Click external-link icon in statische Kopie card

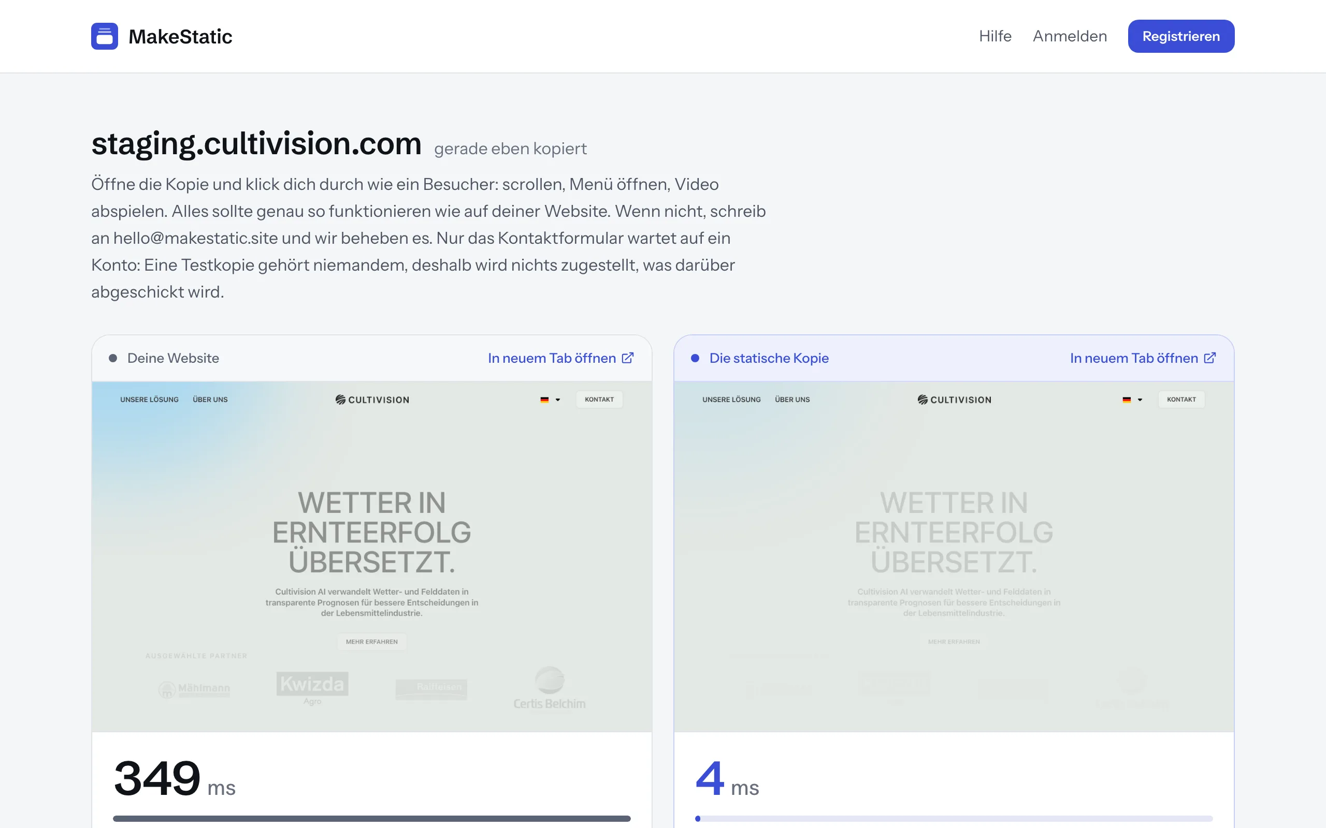coord(1210,358)
